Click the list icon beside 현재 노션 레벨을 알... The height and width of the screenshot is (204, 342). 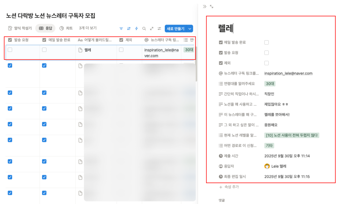click(220, 135)
